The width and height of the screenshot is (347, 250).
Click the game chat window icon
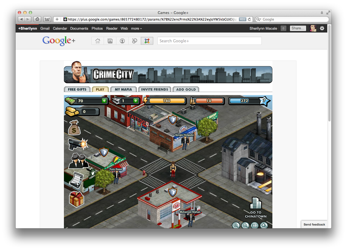255,225
